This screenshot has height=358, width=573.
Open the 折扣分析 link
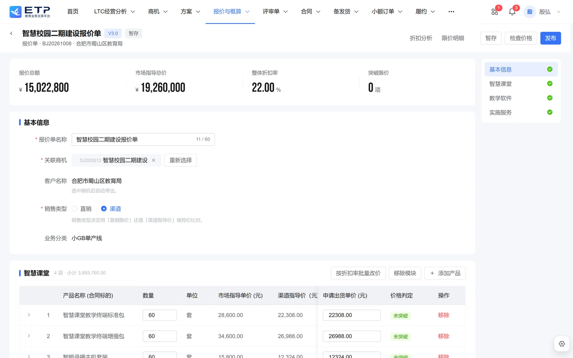click(x=421, y=38)
